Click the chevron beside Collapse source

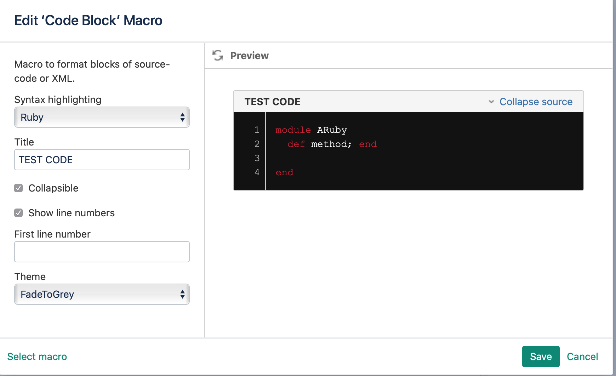(x=491, y=102)
